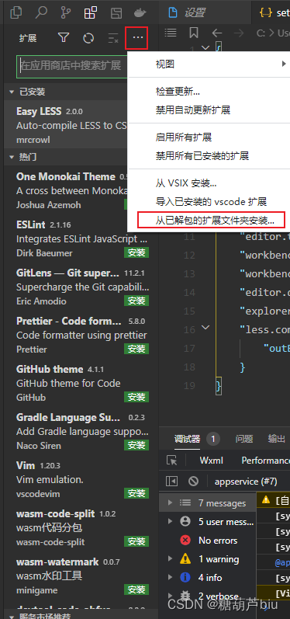Choose 从已解包的扩展文件夹安装...
Image resolution: width=290 pixels, height=619 pixels.
click(x=211, y=221)
